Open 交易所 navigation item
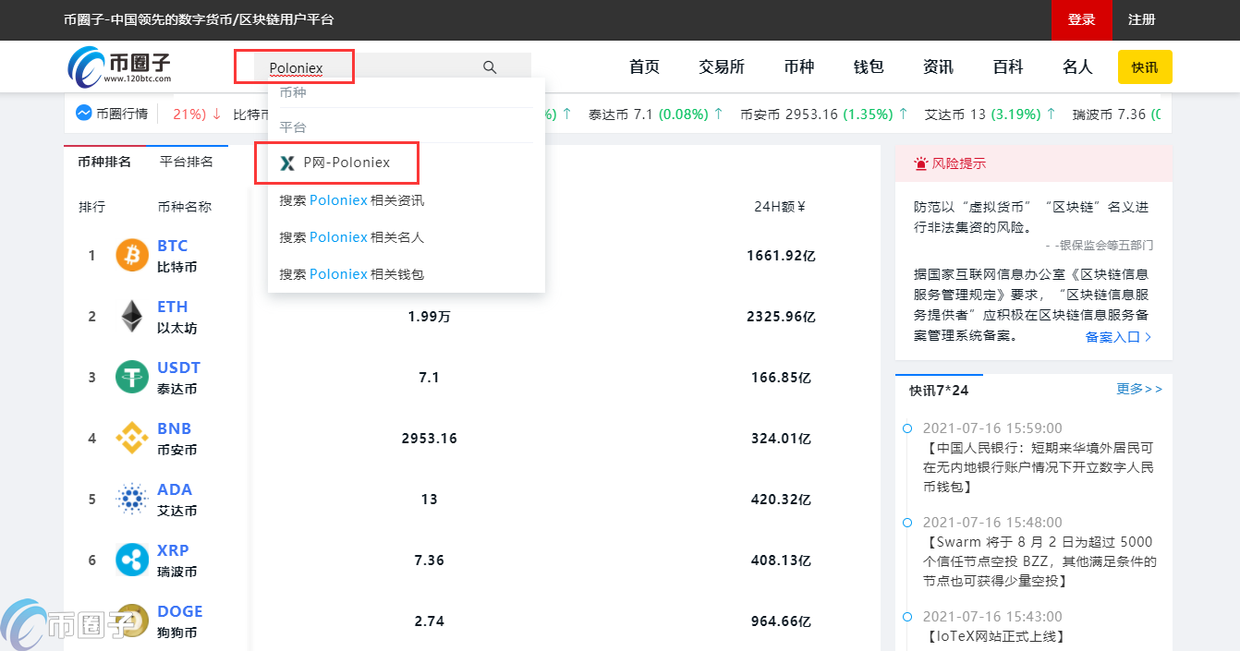The height and width of the screenshot is (651, 1240). click(x=722, y=66)
